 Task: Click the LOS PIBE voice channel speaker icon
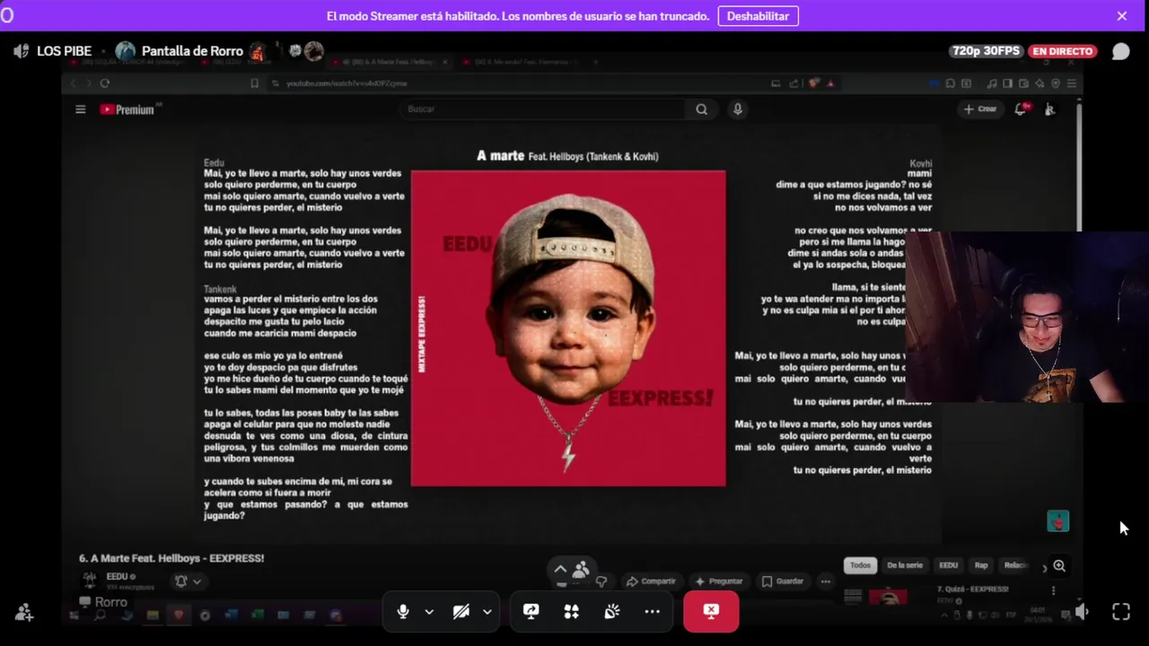point(22,51)
